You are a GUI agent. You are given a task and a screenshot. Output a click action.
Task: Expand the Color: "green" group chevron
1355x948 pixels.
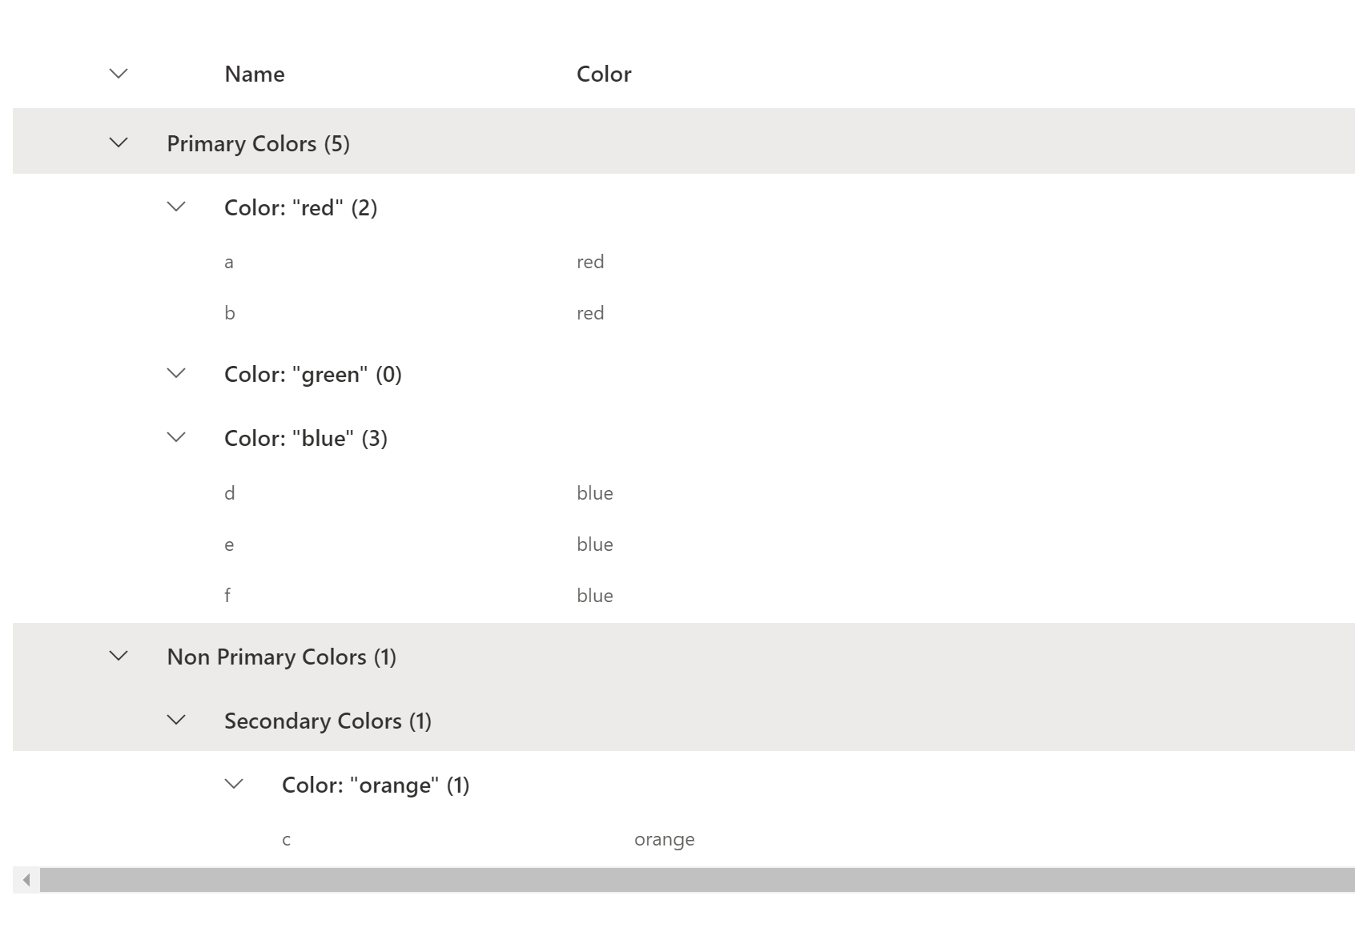(175, 373)
